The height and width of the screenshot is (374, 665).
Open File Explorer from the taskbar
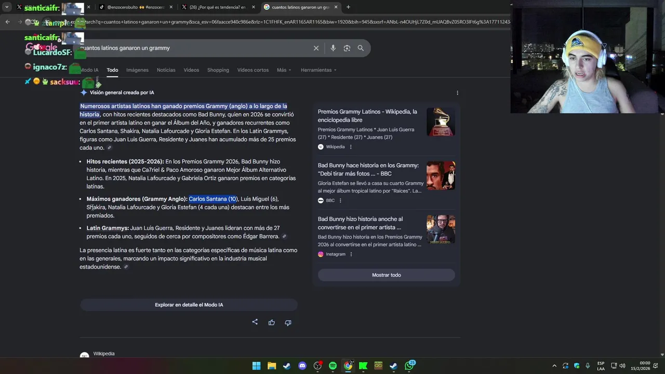coord(272,366)
